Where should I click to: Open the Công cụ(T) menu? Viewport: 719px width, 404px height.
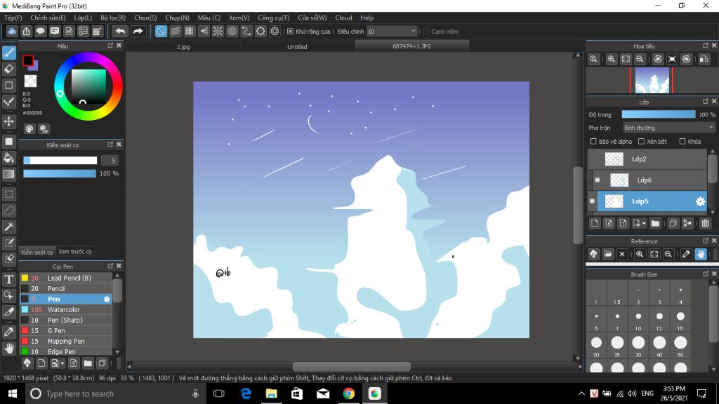point(273,18)
